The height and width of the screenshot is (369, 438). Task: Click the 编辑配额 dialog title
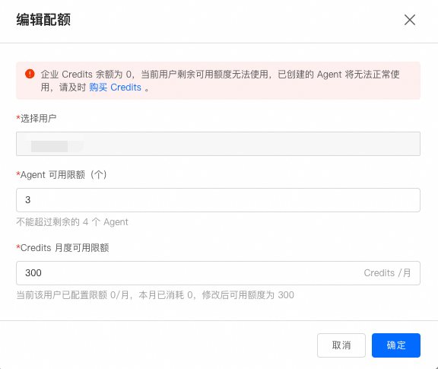coord(43,20)
